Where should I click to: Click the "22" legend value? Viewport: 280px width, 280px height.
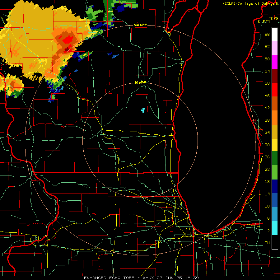(267, 170)
